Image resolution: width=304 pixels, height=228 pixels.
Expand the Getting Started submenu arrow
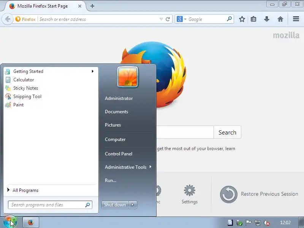pos(93,71)
